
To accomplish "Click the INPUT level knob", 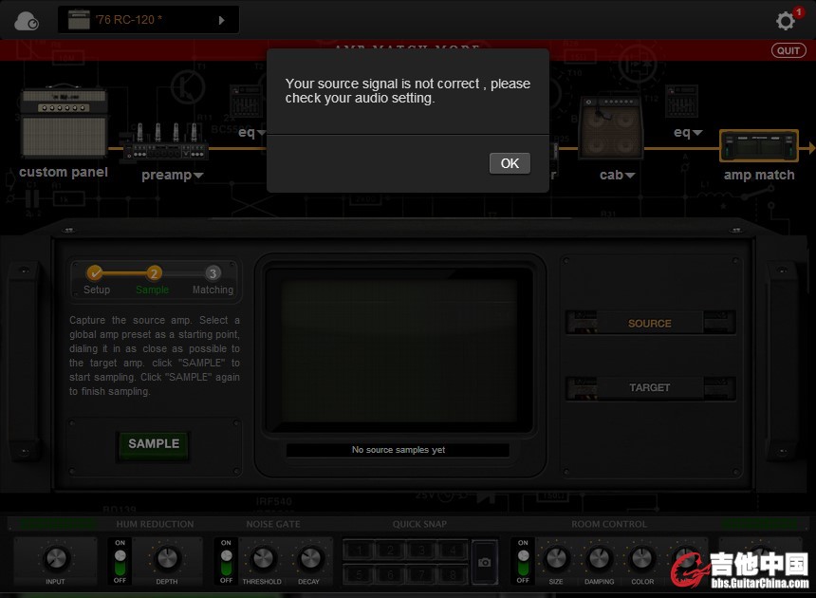I will [x=56, y=559].
